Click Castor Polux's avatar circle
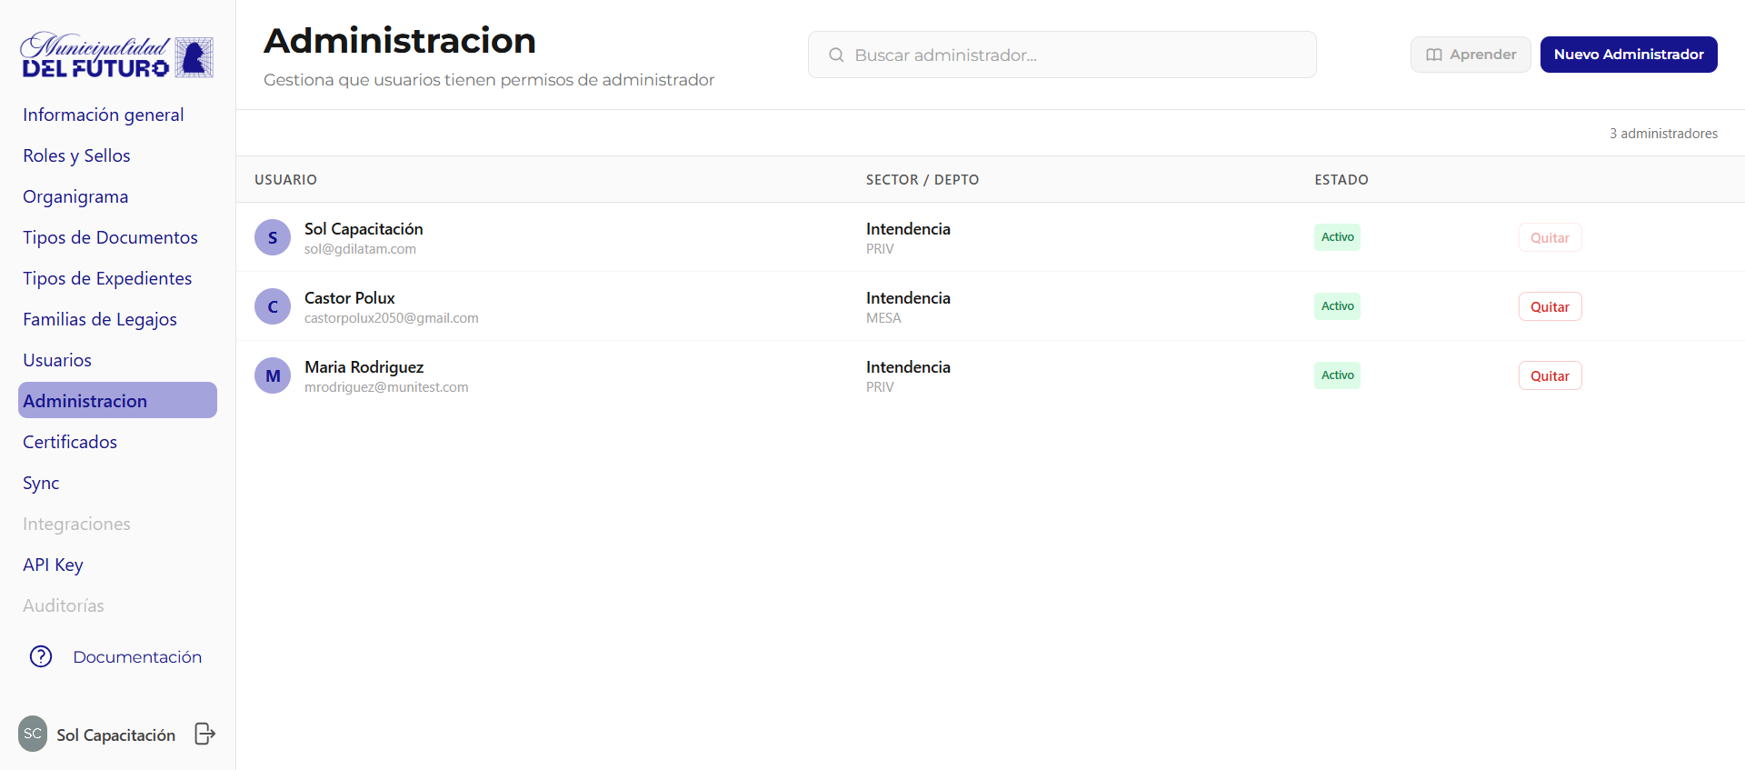Image resolution: width=1745 pixels, height=770 pixels. [273, 307]
